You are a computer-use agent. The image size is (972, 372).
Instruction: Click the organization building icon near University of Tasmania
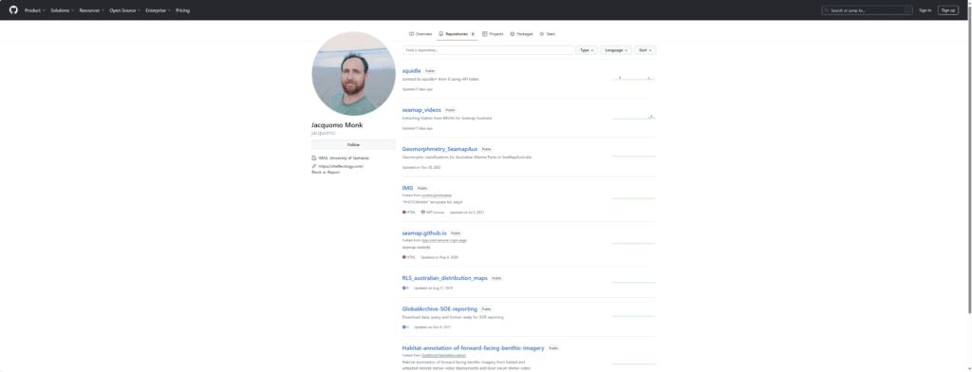[313, 158]
